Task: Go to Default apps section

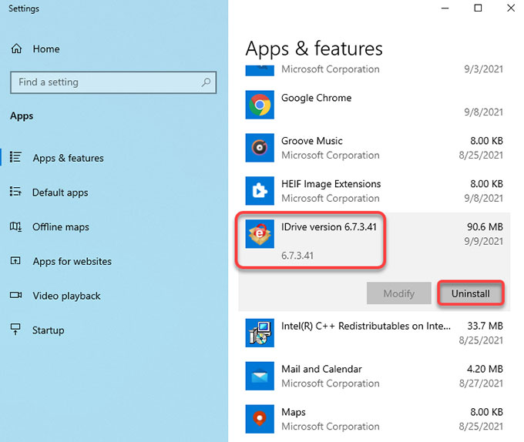Action: pos(60,193)
